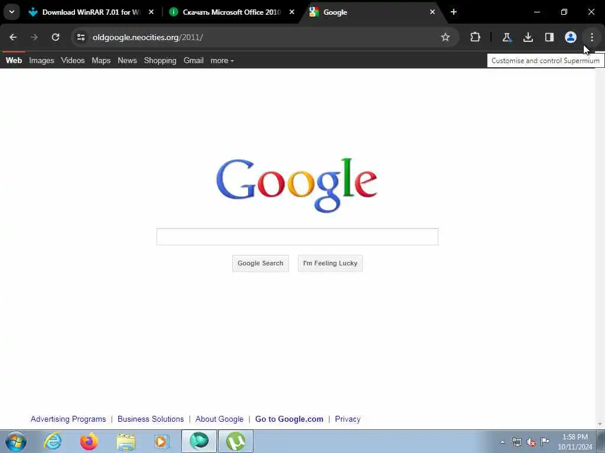Screen dimensions: 605x453
Task: Close the Download WinRAR tab
Action: click(151, 12)
